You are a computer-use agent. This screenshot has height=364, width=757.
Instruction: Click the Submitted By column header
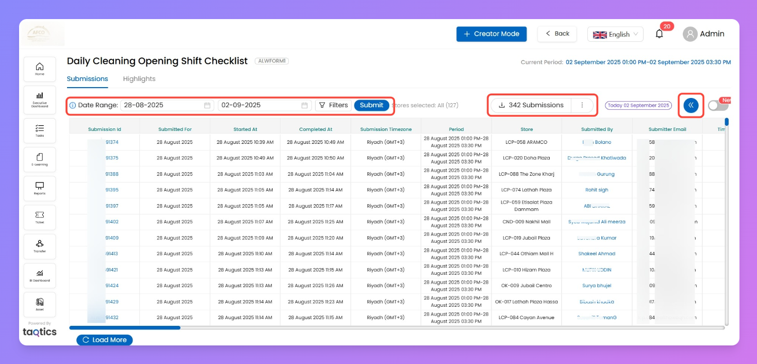(x=597, y=129)
